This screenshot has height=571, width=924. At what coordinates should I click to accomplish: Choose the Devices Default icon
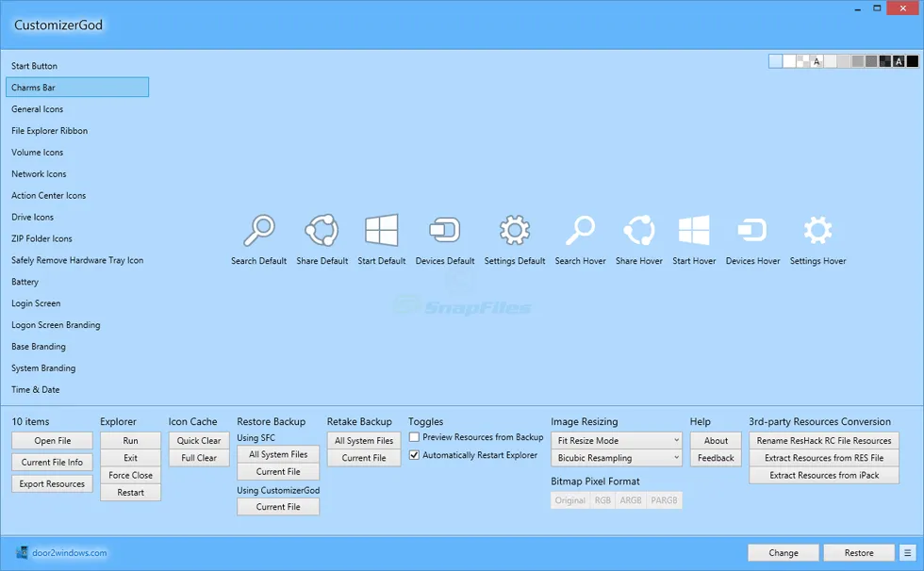[445, 231]
